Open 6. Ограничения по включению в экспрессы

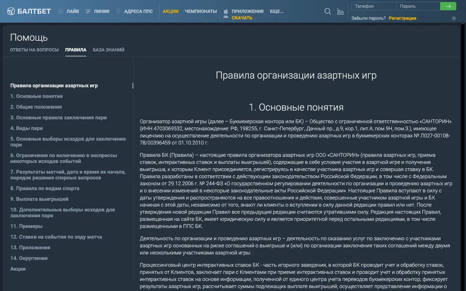pyautogui.click(x=64, y=158)
